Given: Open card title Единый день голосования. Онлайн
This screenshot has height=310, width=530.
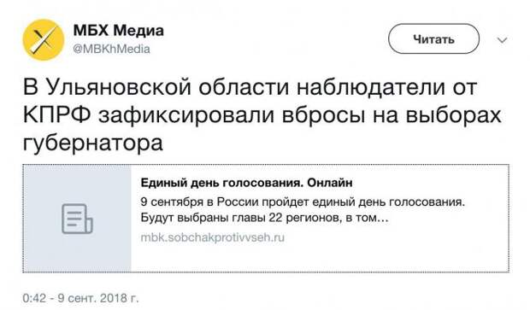Looking at the screenshot, I should (246, 183).
